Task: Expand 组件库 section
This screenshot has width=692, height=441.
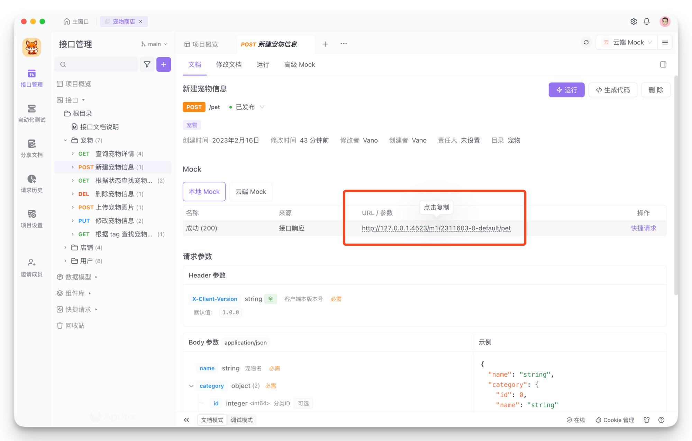Action: pyautogui.click(x=90, y=293)
